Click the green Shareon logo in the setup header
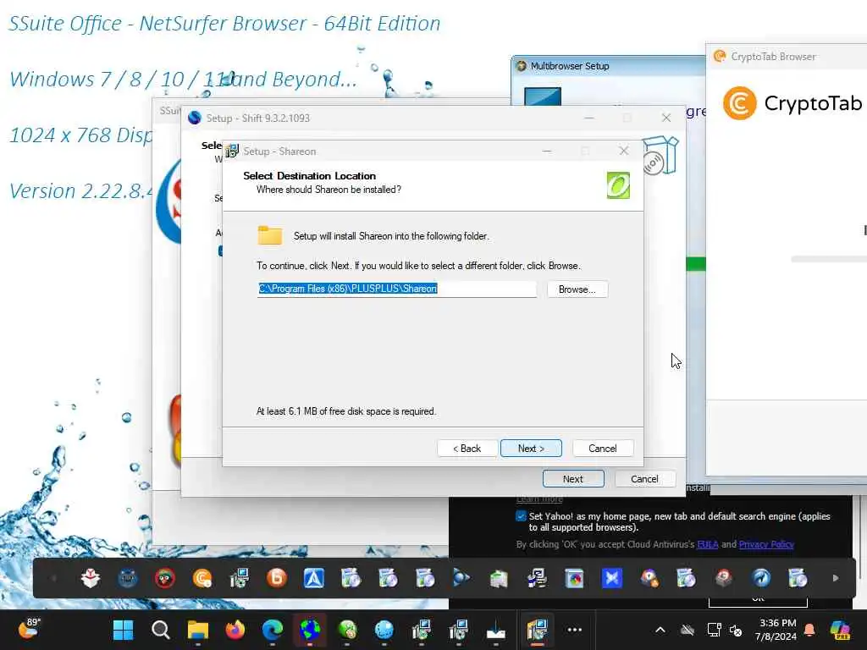Viewport: 867px width, 650px height. [618, 185]
